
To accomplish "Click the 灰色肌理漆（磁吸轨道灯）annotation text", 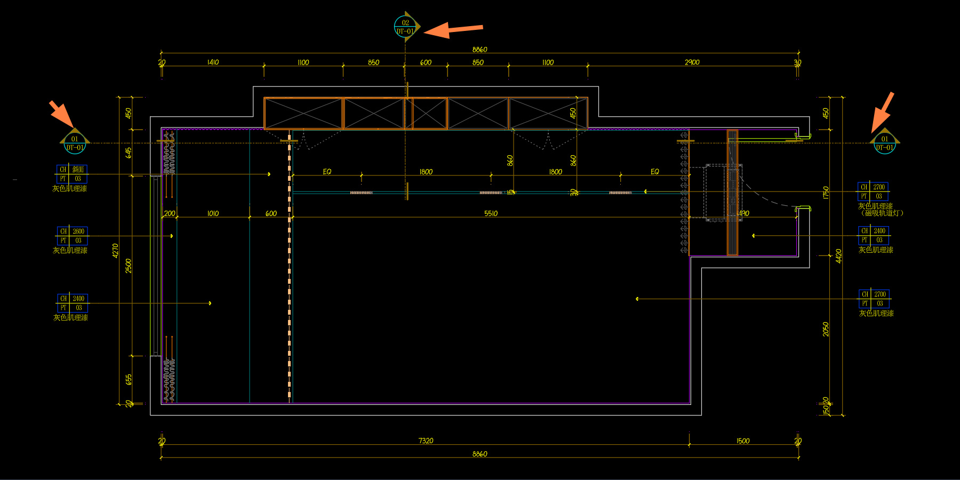I will click(880, 210).
